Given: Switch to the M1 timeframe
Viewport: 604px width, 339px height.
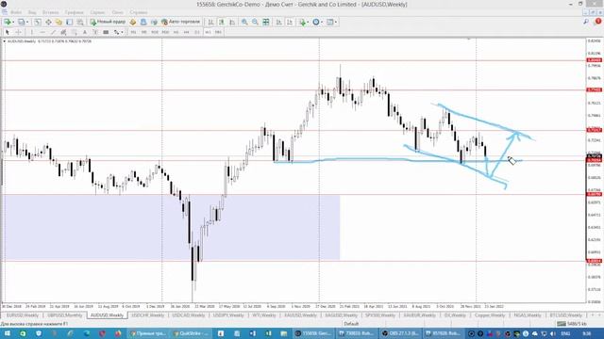Looking at the screenshot, I should click(x=133, y=32).
